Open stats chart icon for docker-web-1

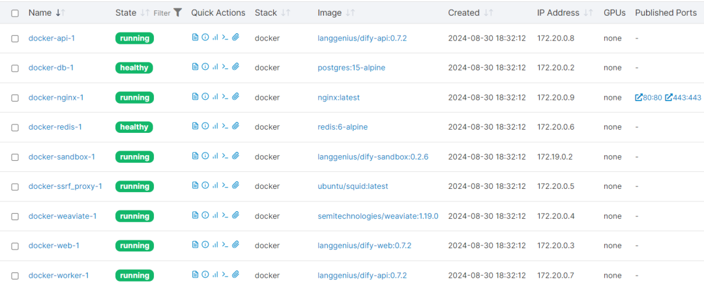coord(214,245)
